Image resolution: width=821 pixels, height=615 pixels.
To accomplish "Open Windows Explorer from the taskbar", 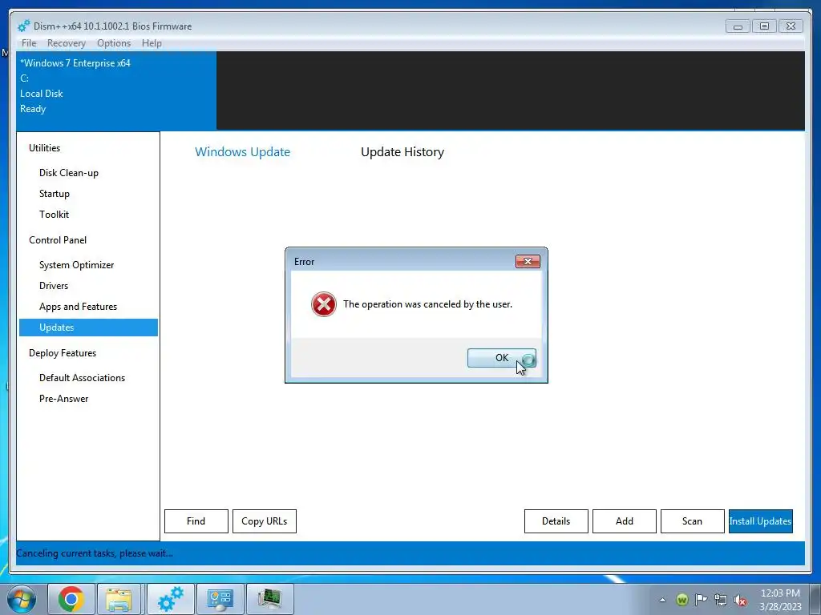I will [x=119, y=599].
